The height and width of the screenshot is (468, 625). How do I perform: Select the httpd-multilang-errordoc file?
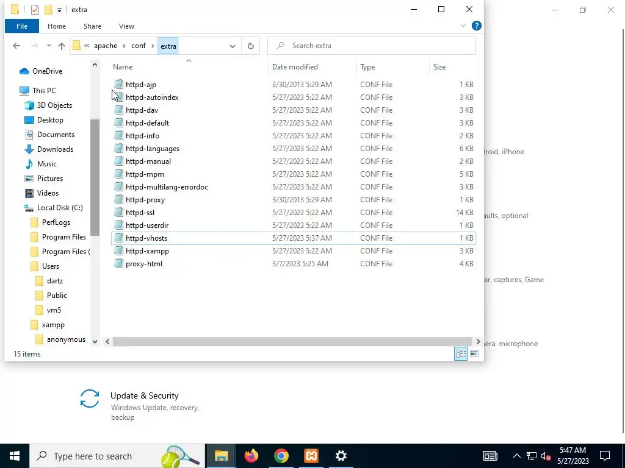(294, 187)
